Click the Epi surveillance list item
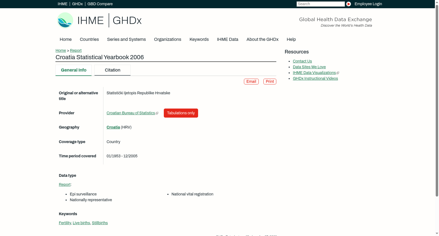 [83, 194]
